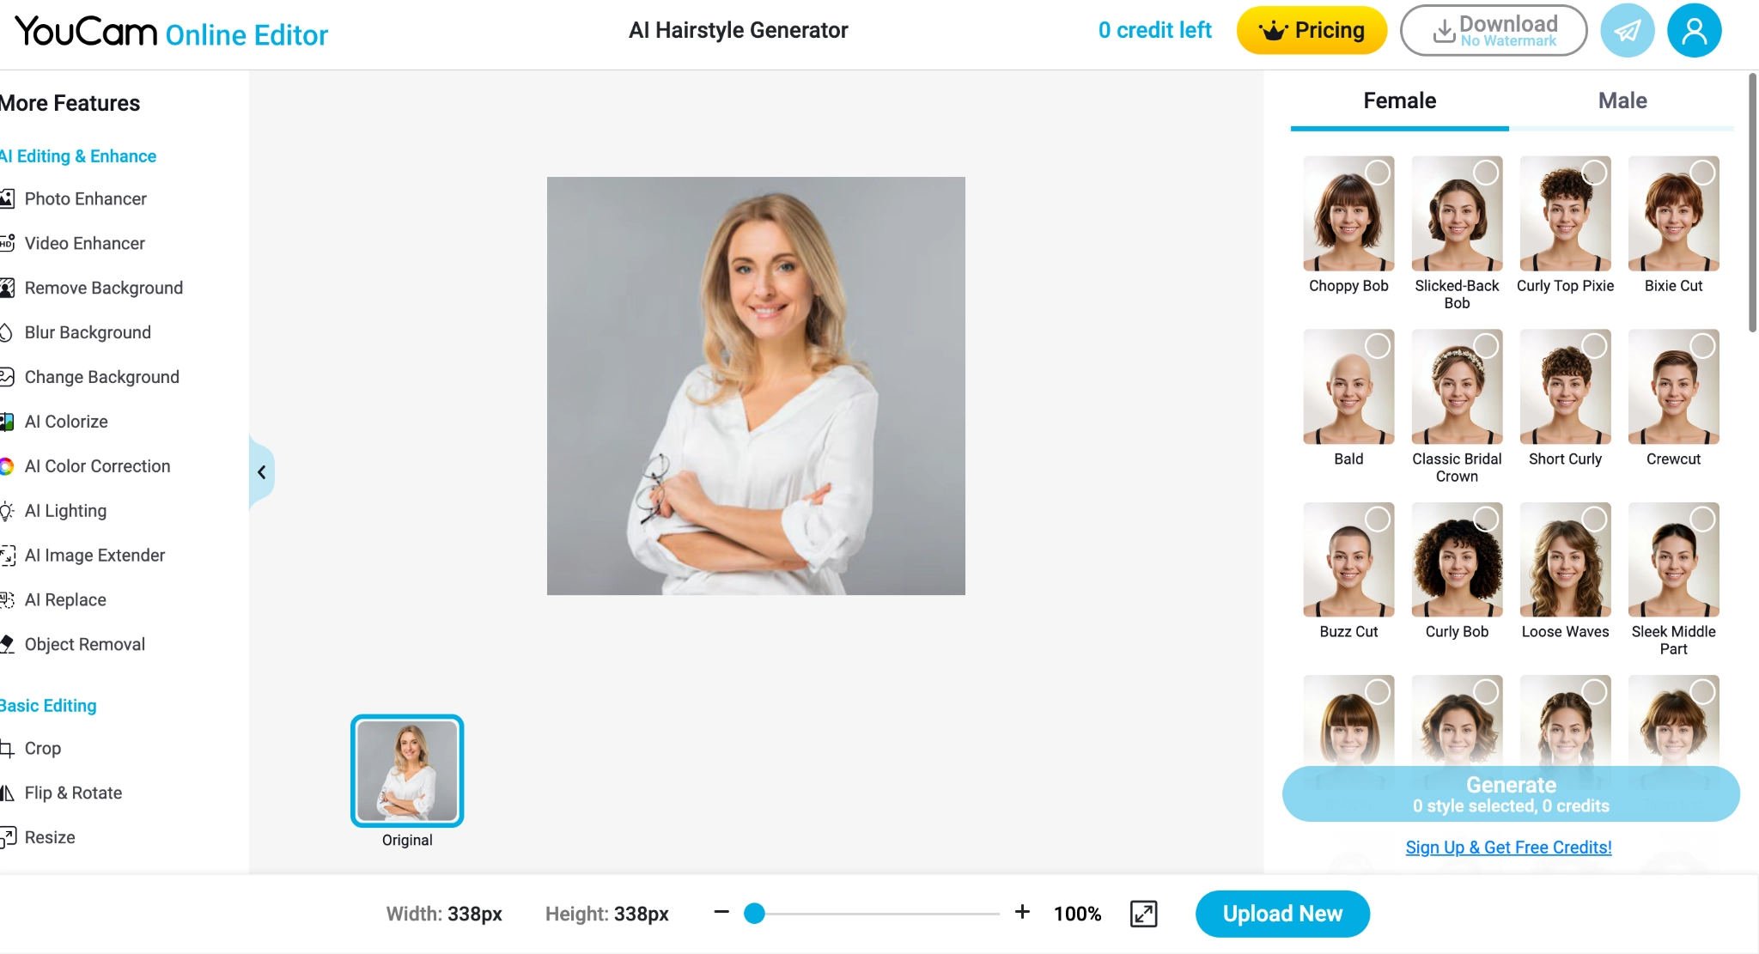
Task: Click Sign Up & Get Free Credits link
Action: 1509,846
